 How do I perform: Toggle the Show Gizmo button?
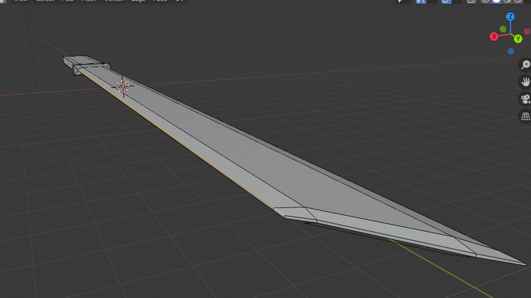[x=420, y=1]
